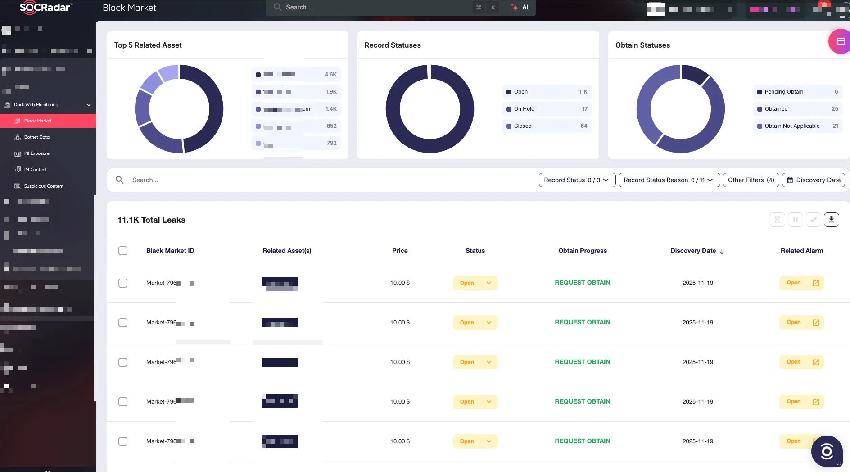Click REQUEST OBTAIN on the first leak
This screenshot has height=472, width=850.
pos(582,283)
